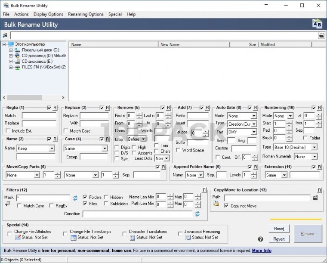Click the Bulk Rename Utility AB logo icon
Image resolution: width=327 pixels, height=263 pixels.
(317, 24)
